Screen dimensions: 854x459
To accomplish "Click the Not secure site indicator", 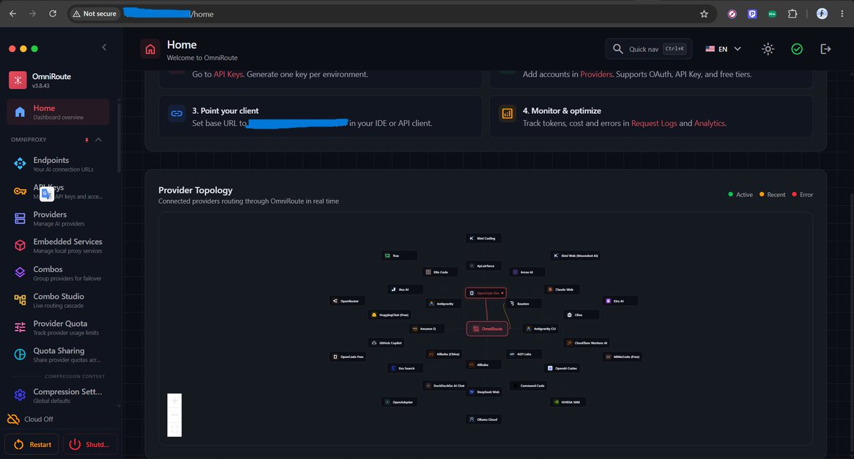I will tap(95, 14).
